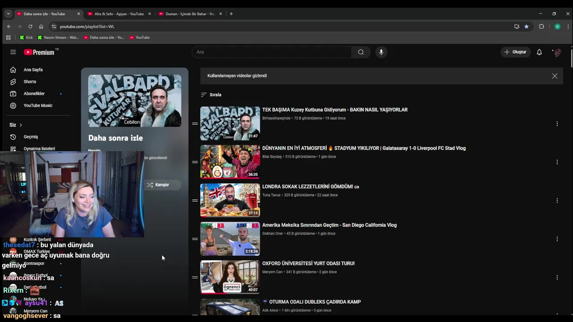Screen dimensions: 573x322
Task: Click the magnifier search button
Action: coord(361,52)
